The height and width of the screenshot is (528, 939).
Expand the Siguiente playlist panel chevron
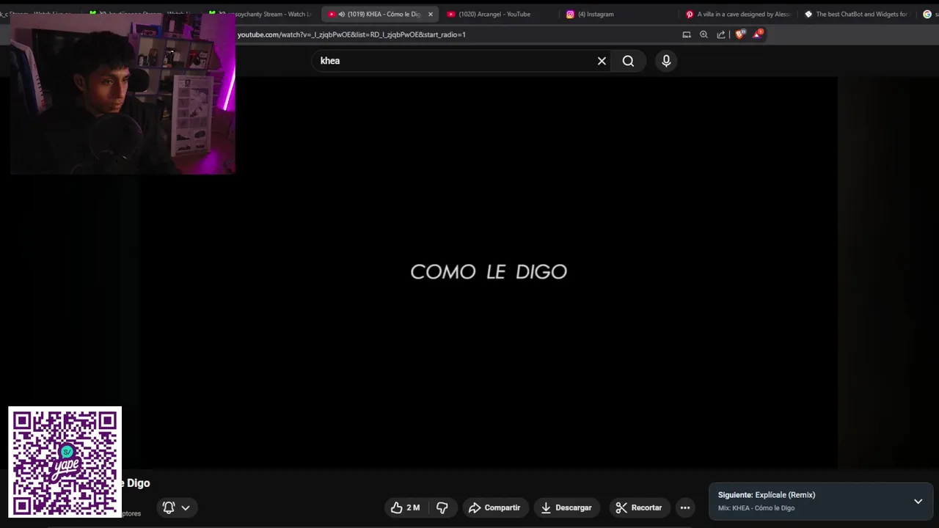[918, 502]
